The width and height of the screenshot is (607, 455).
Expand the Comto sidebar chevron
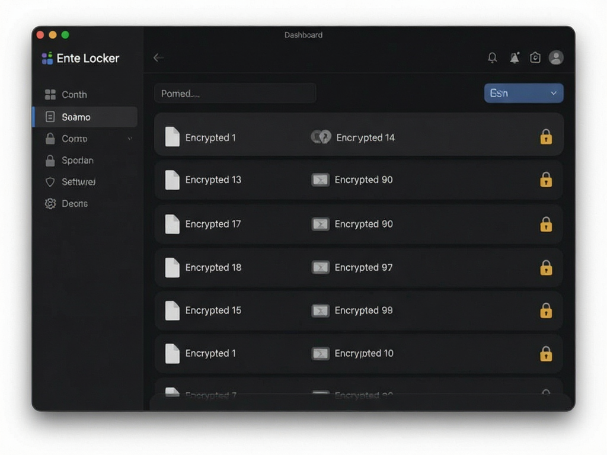pyautogui.click(x=130, y=139)
